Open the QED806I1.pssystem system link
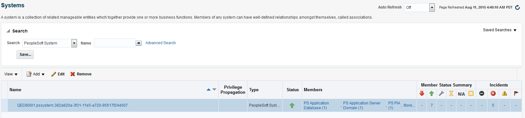Viewport: 525px width, 118px height. [x=72, y=105]
